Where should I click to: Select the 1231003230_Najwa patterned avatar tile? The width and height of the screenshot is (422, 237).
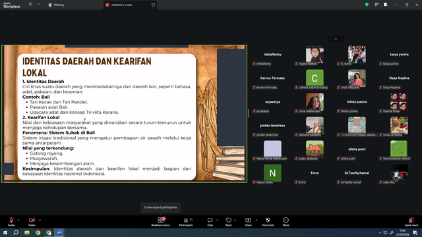(x=357, y=126)
